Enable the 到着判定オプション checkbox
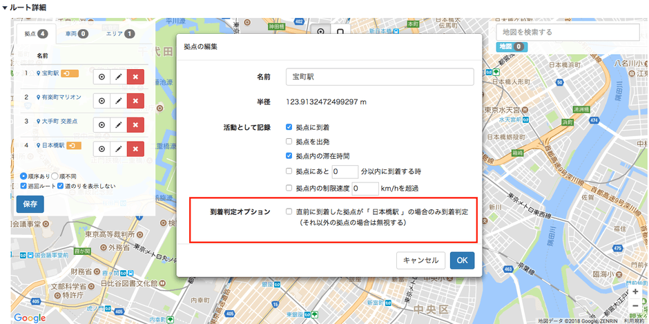This screenshot has height=324, width=649. (x=289, y=212)
